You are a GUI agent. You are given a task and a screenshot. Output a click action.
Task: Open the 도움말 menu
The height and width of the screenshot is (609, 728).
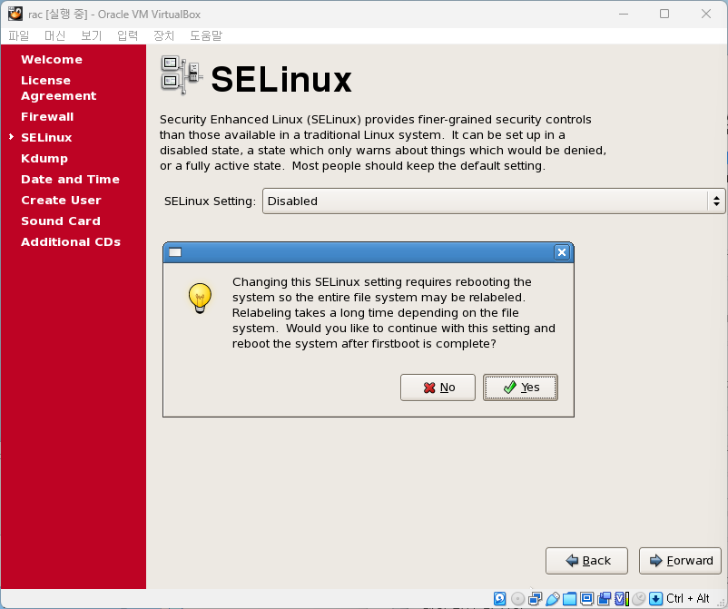coord(206,35)
